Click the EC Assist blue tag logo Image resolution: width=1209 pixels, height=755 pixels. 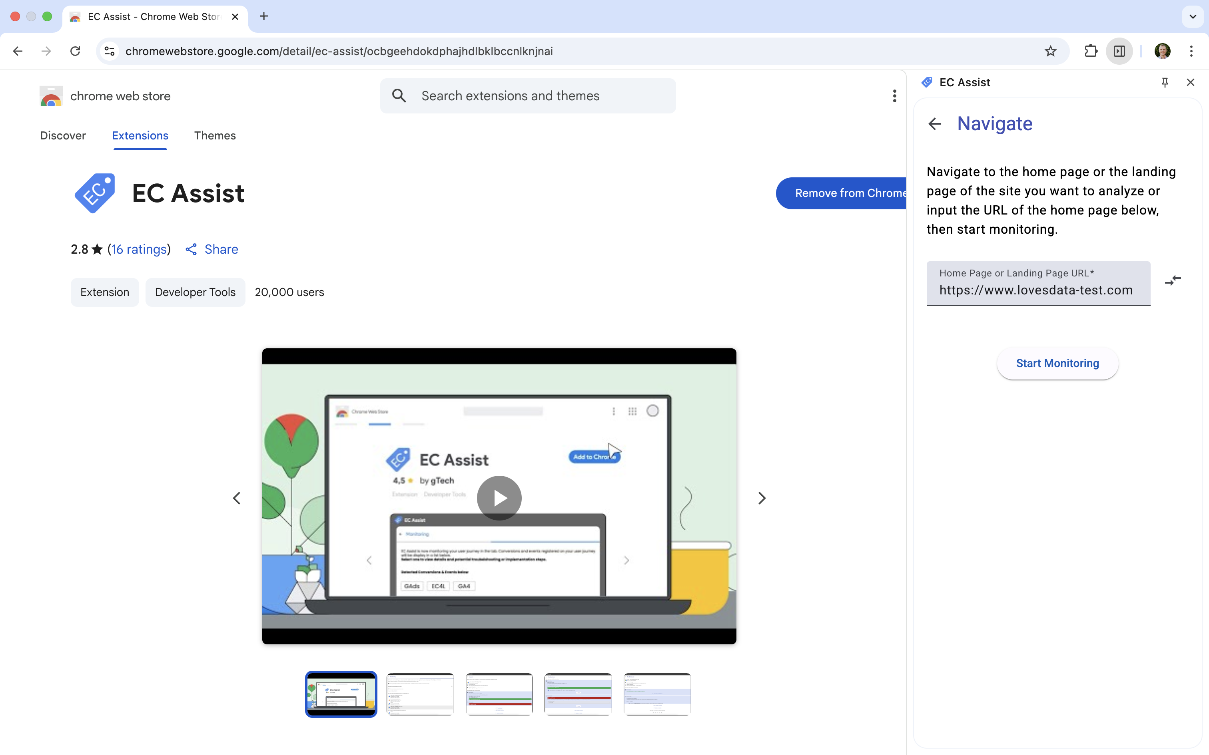(95, 193)
